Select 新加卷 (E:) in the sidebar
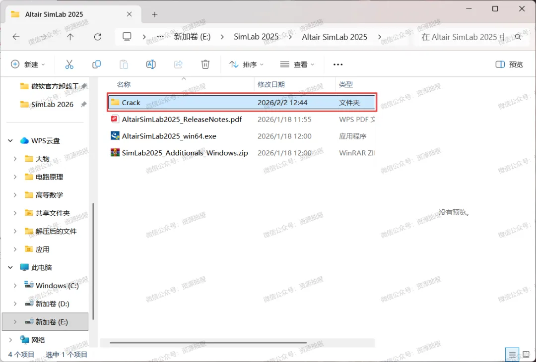The image size is (536, 362). tap(45, 322)
